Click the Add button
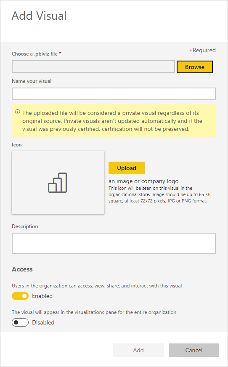The width and height of the screenshot is (228, 367). (x=138, y=350)
